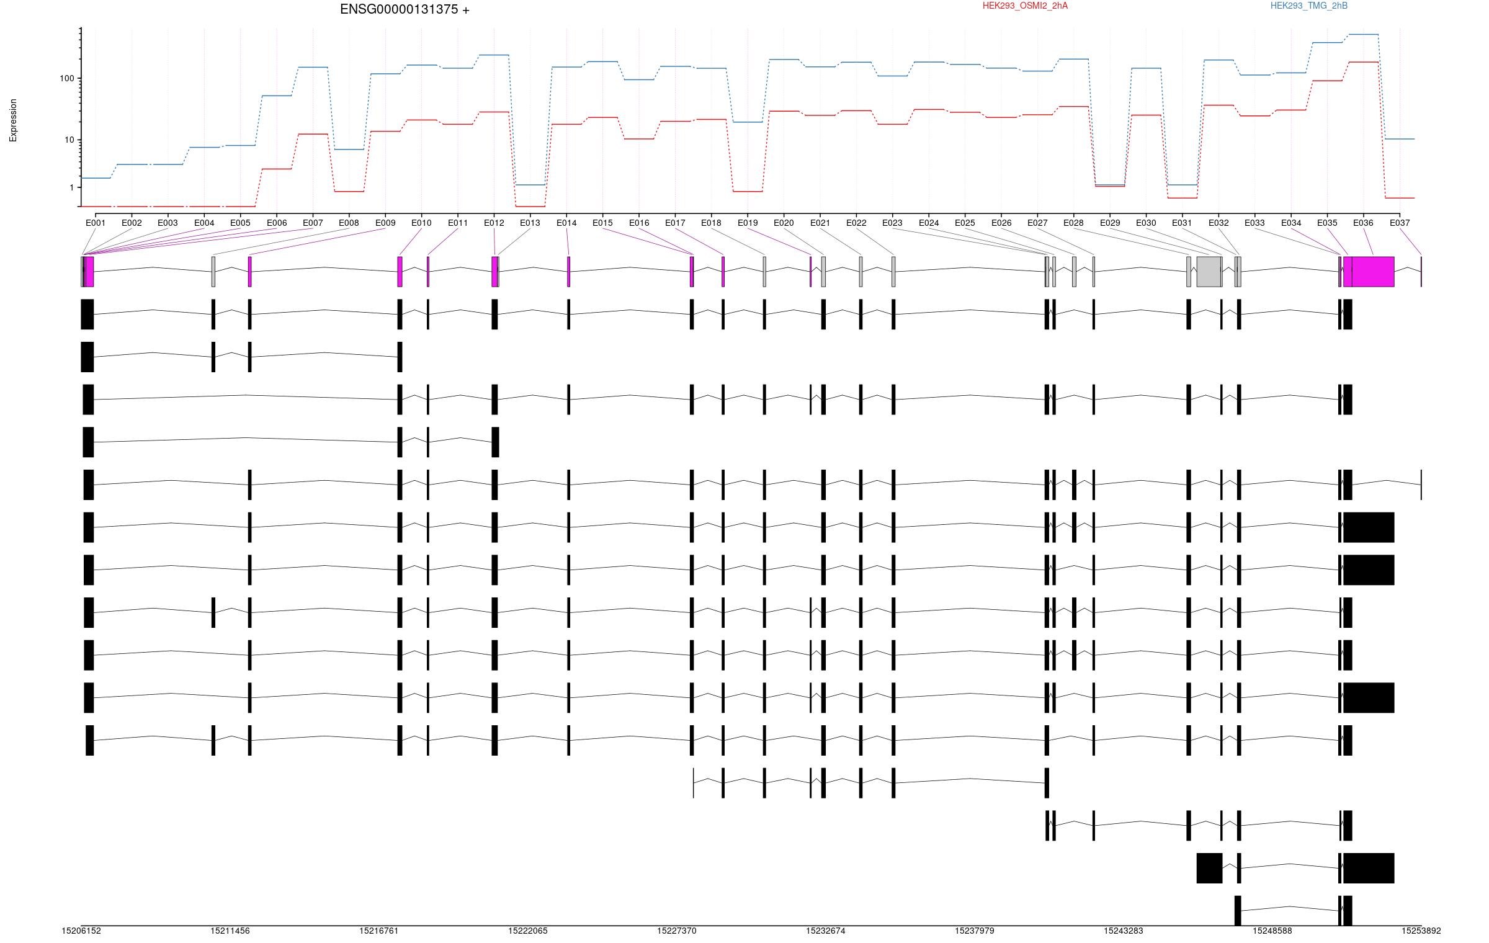Click the y-axis tick value 100

coord(67,79)
